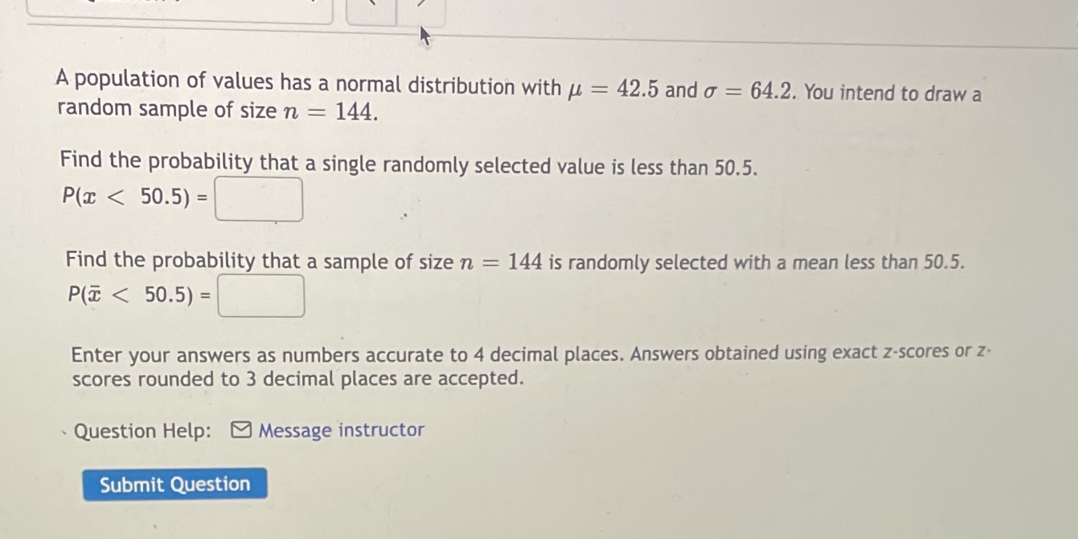Click the sample mean probability answer box

click(x=261, y=295)
